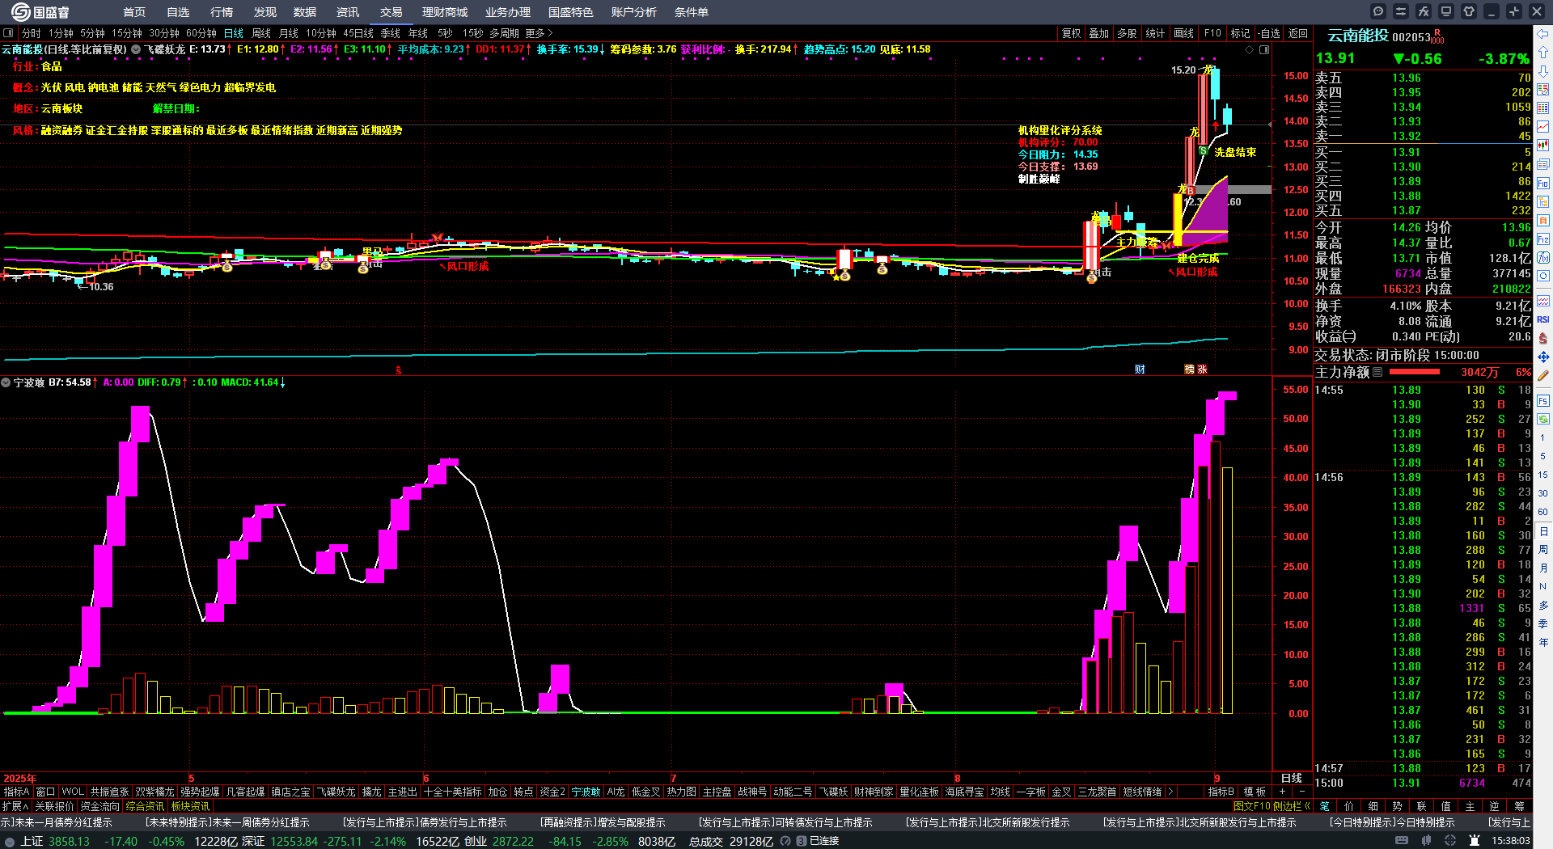Click the 上证 index value in status bar
1553x849 pixels.
(x=69, y=841)
